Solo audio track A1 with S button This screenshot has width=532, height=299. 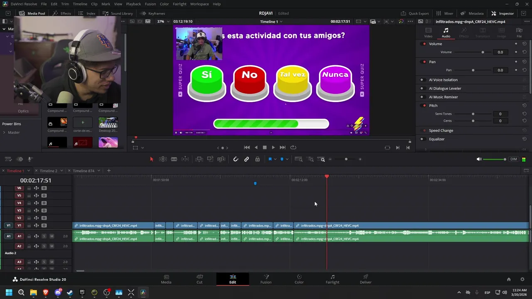click(44, 236)
